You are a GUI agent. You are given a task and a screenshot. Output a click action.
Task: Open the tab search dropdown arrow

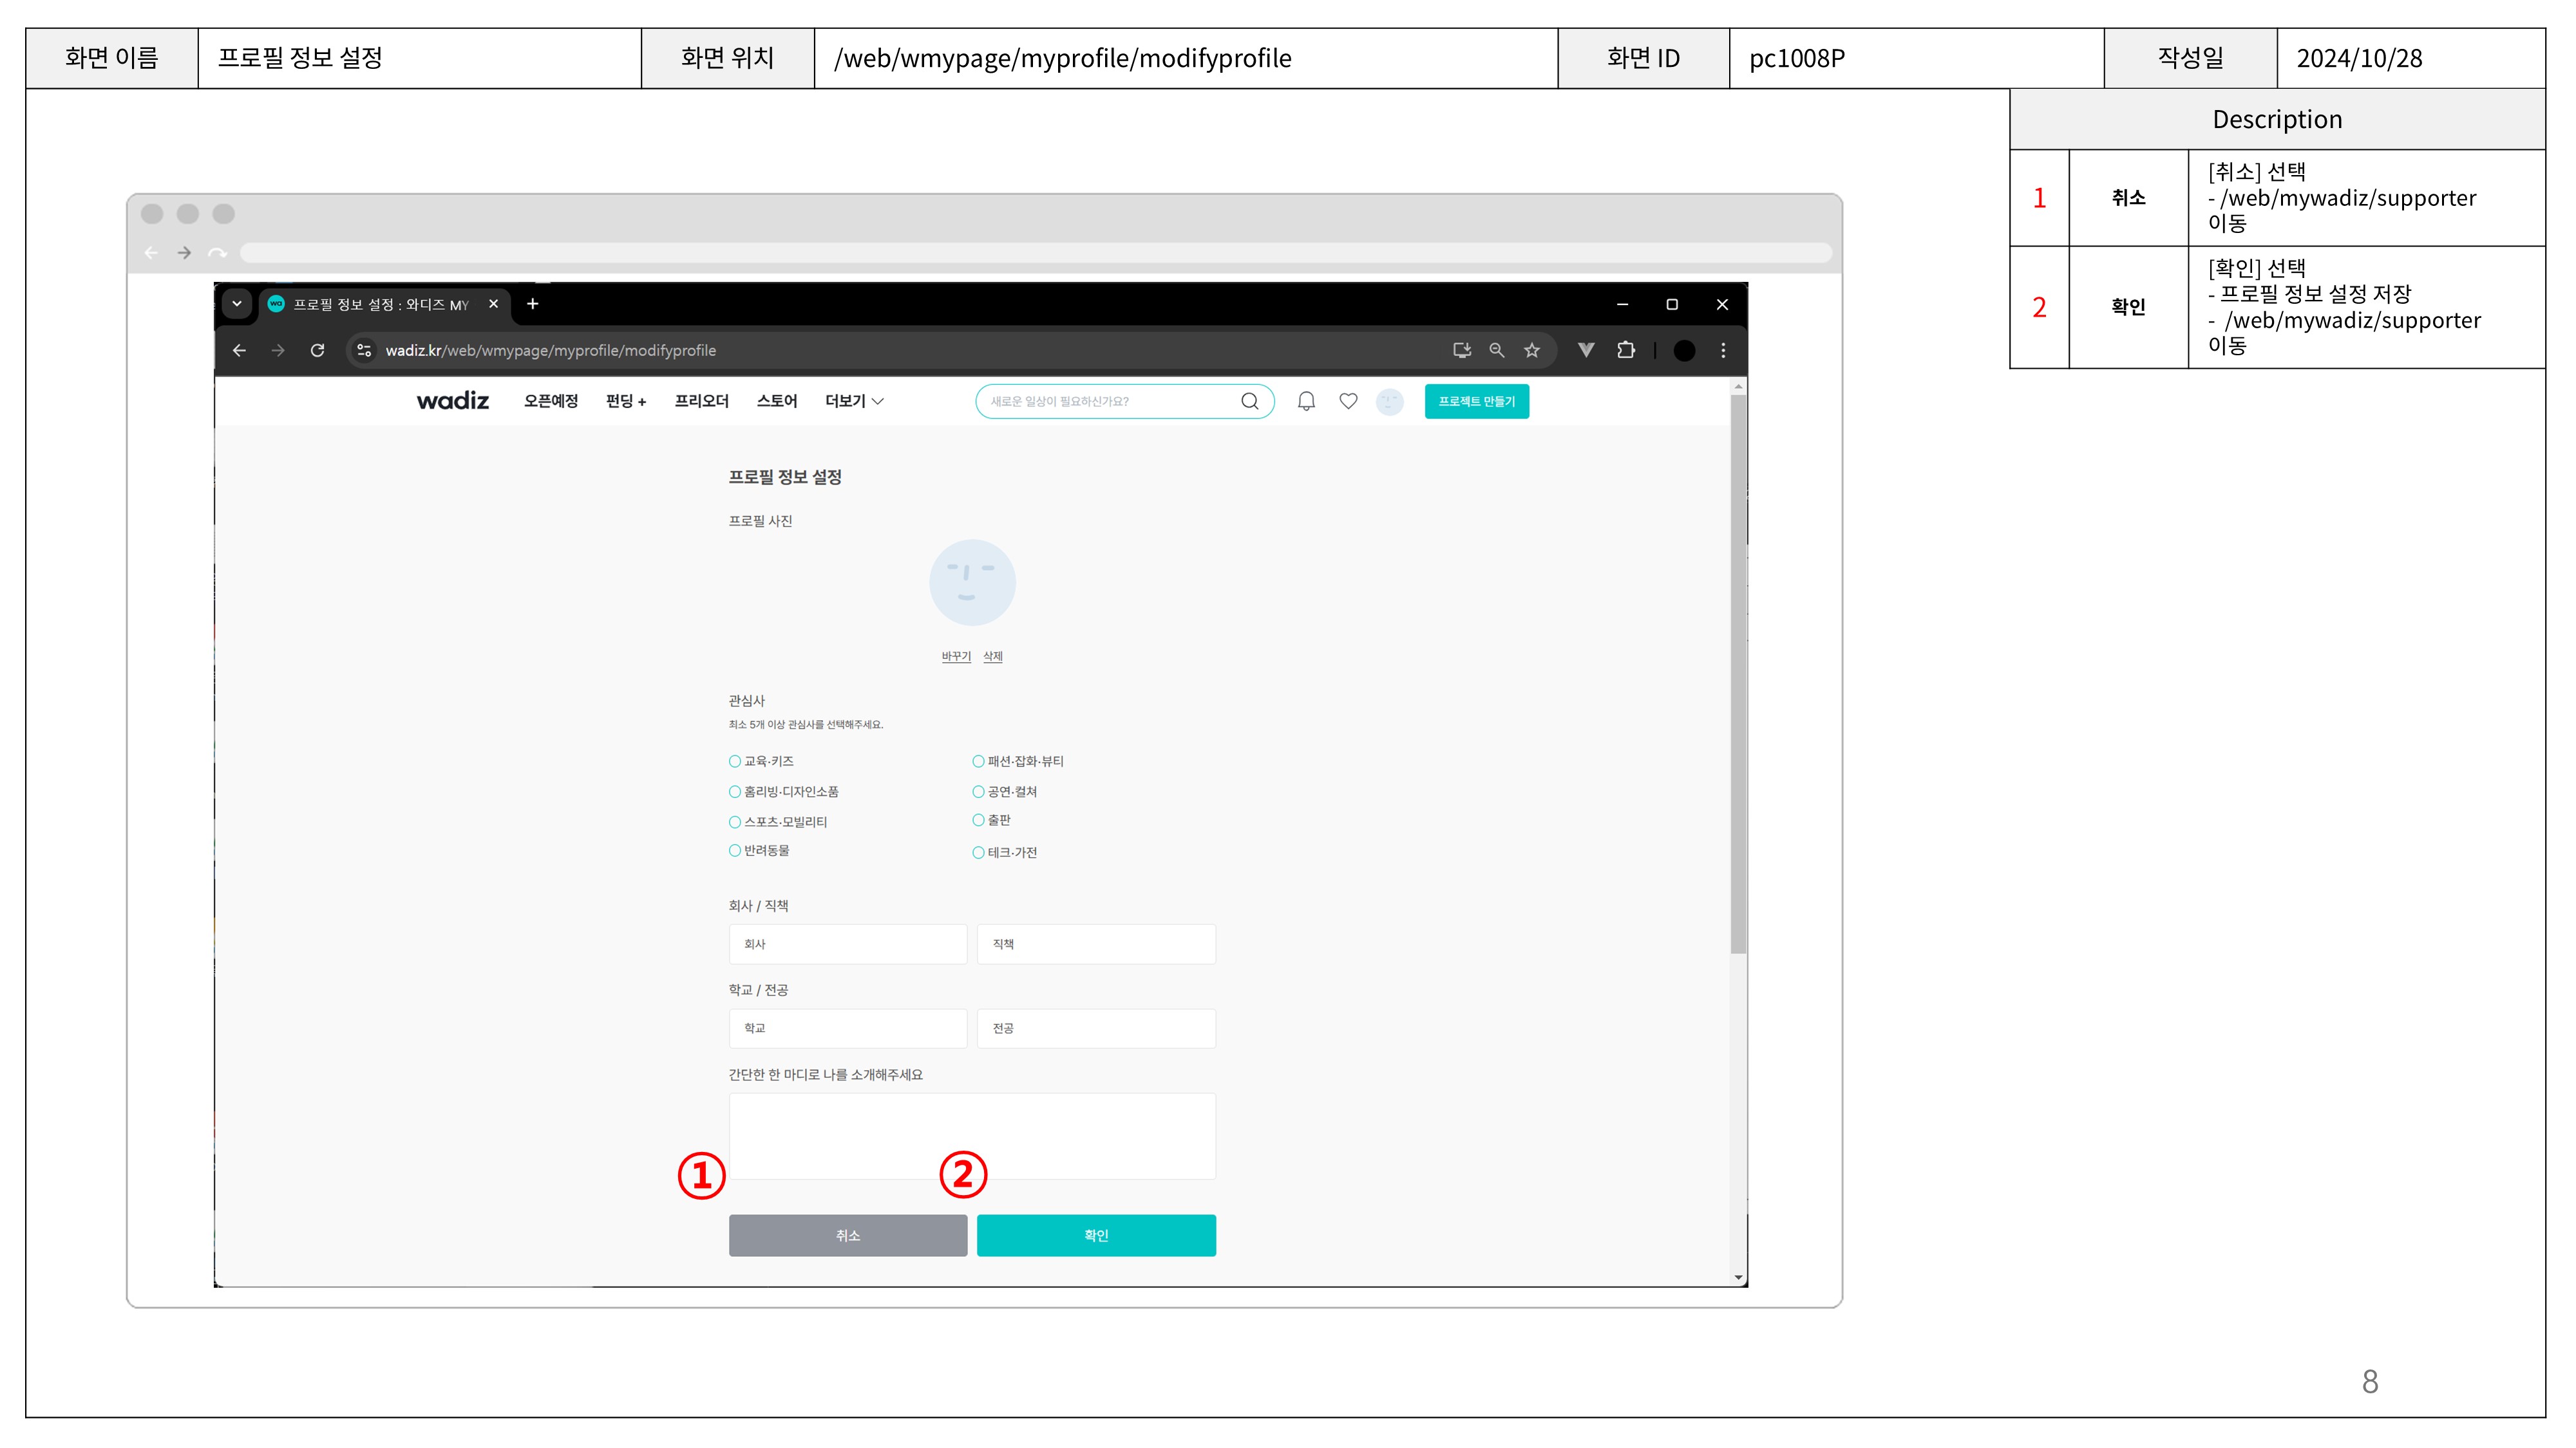pos(237,304)
